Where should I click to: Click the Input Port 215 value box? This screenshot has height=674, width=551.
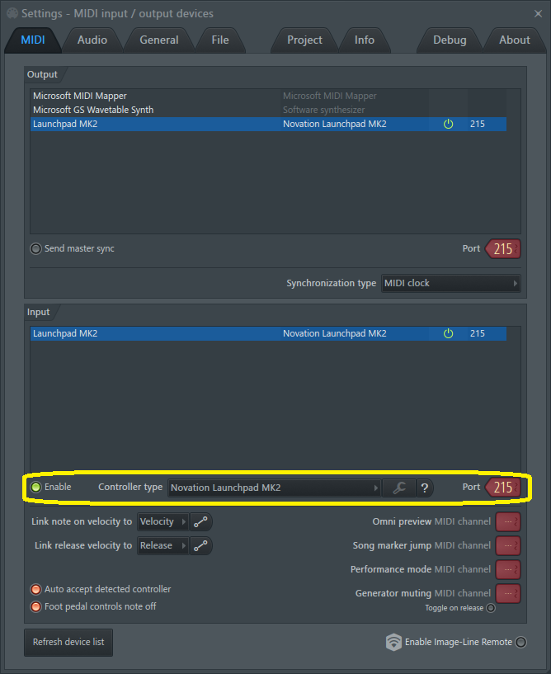(503, 488)
